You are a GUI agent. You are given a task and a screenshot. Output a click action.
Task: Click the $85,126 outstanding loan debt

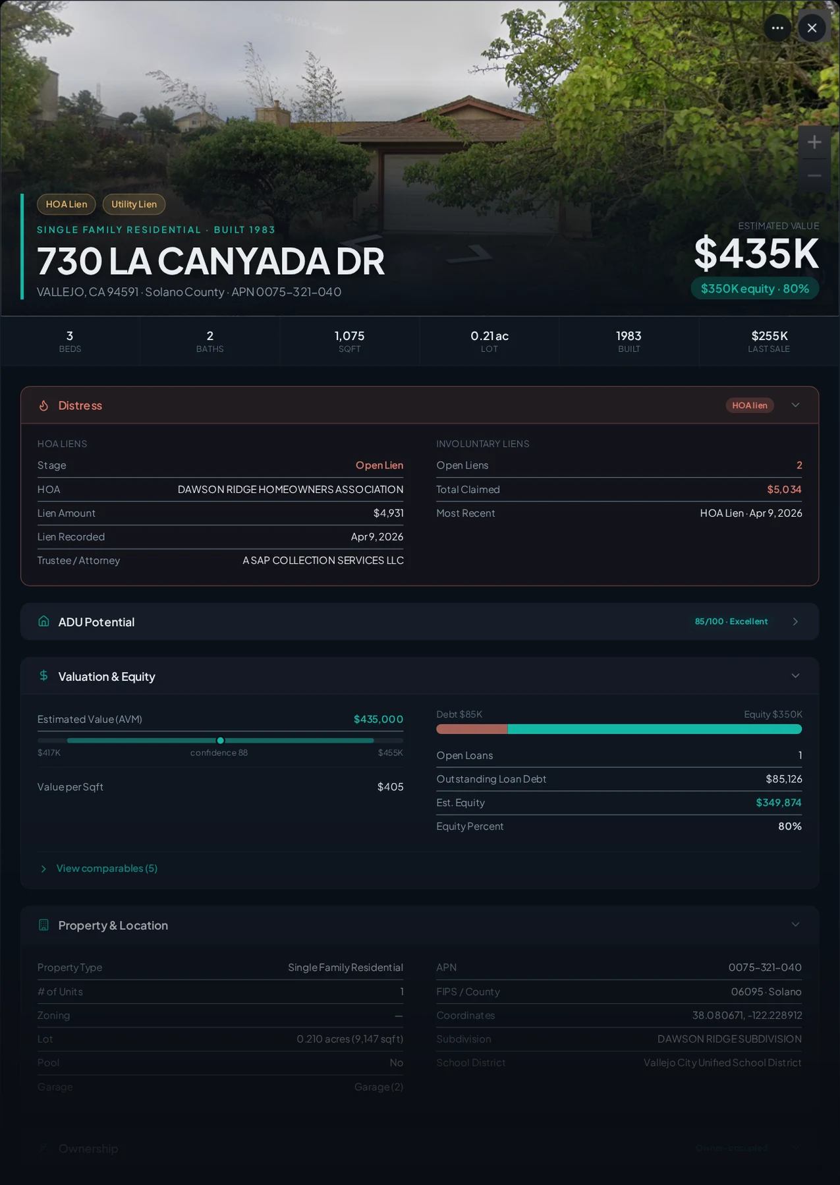click(784, 779)
